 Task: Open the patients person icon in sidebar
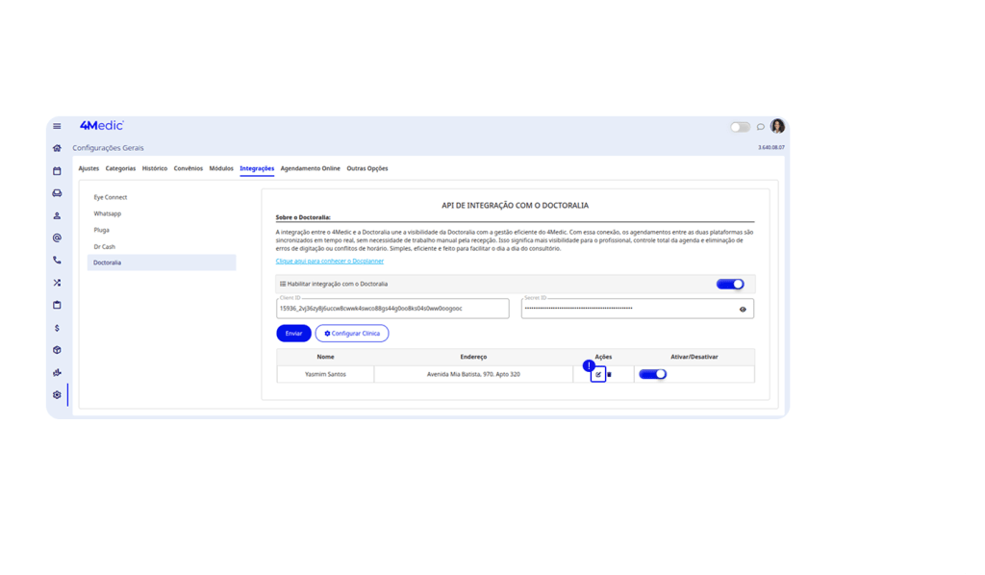click(x=57, y=216)
